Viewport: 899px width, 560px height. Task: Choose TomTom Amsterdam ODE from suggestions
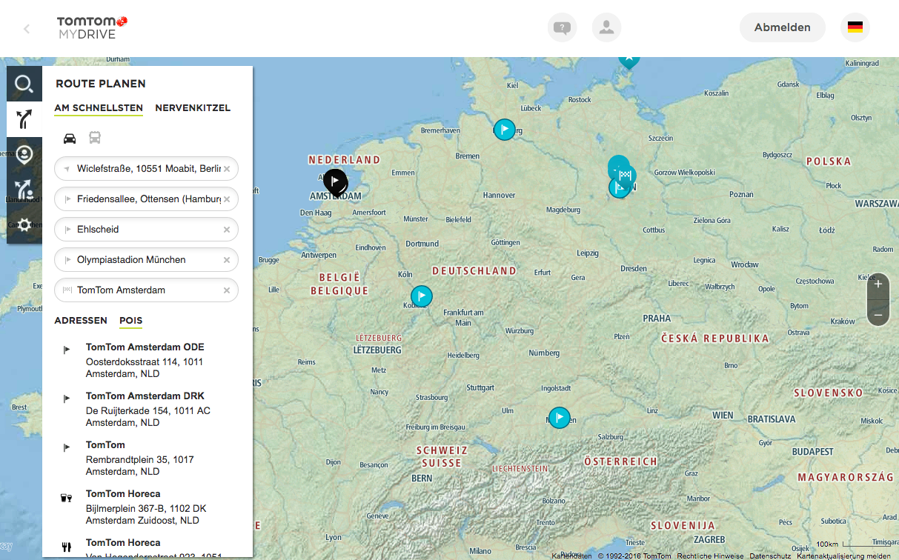point(145,347)
